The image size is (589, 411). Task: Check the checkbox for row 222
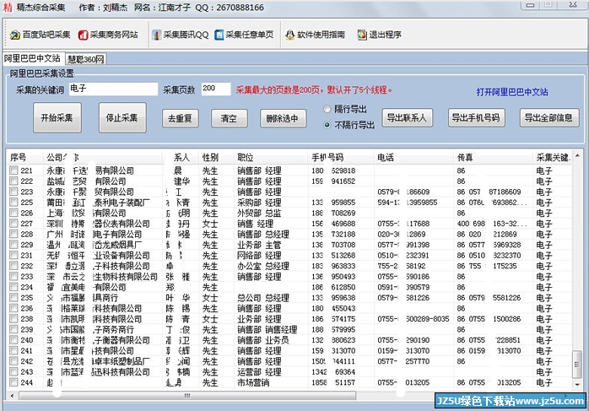point(14,181)
